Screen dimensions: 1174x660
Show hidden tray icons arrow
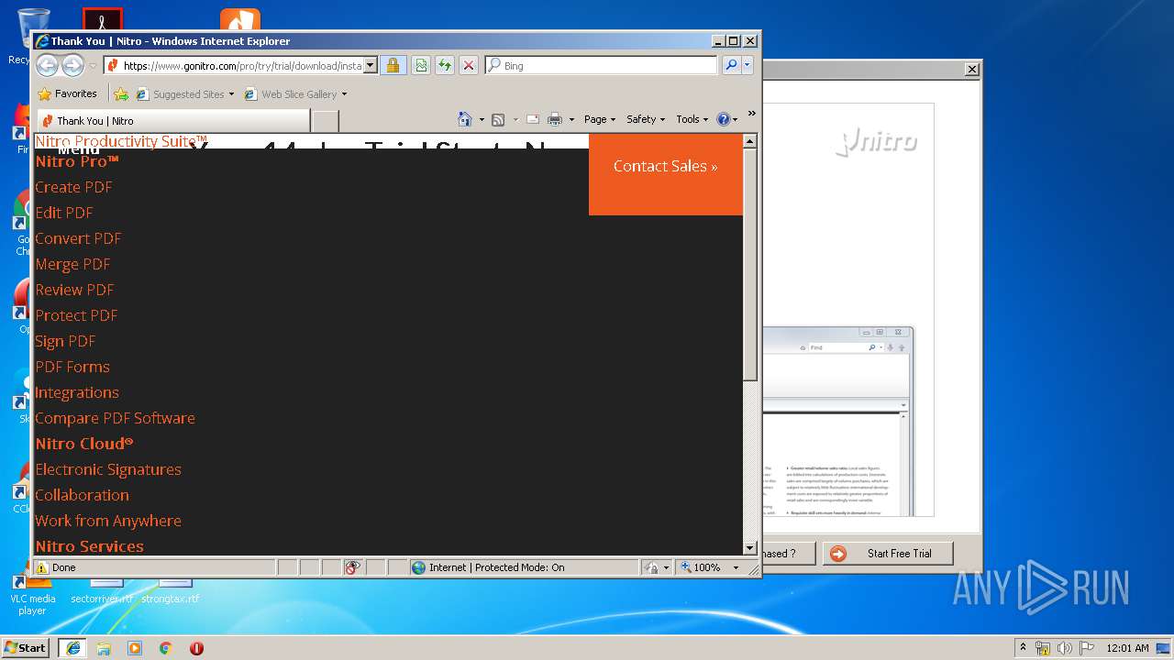point(1023,647)
